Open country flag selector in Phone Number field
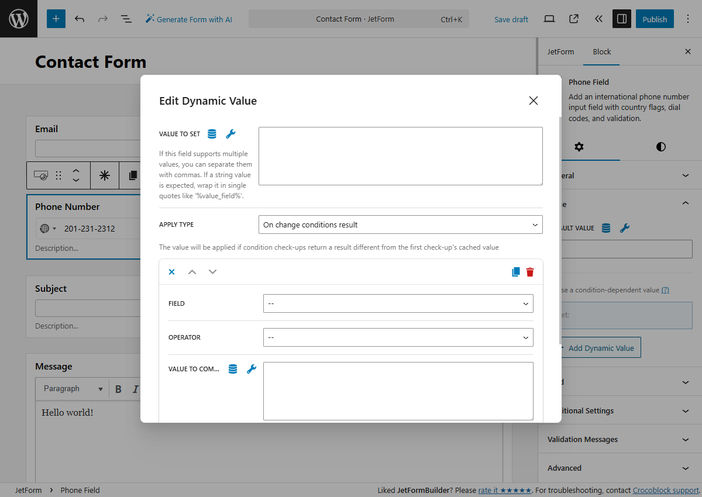 pyautogui.click(x=47, y=229)
